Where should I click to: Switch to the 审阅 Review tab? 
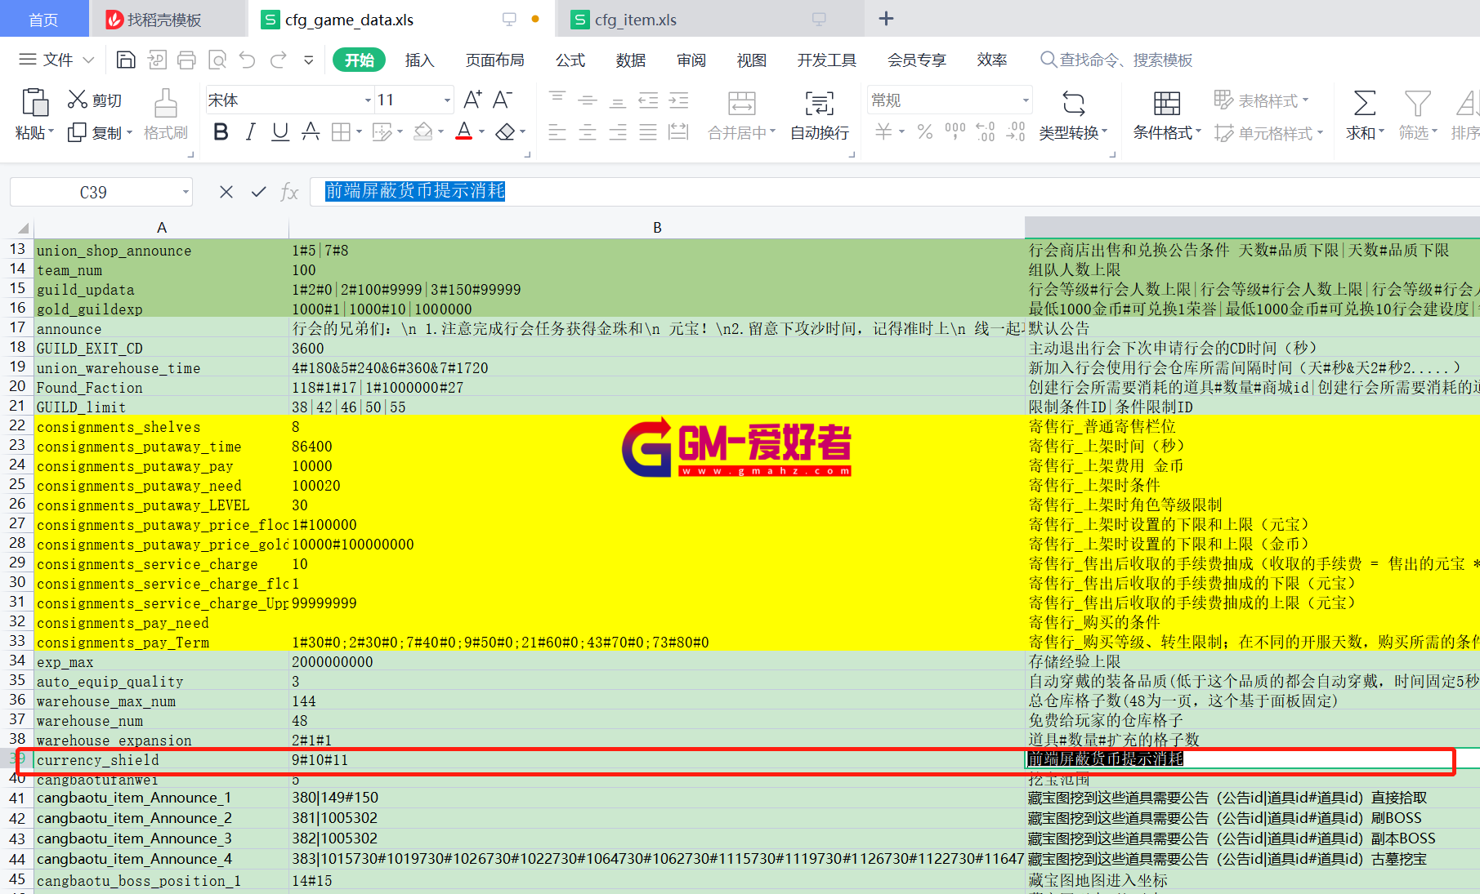[691, 60]
